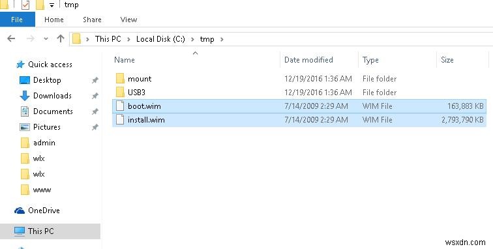493x249 pixels.
Task: Sort by the Size column header
Action: pyautogui.click(x=447, y=60)
